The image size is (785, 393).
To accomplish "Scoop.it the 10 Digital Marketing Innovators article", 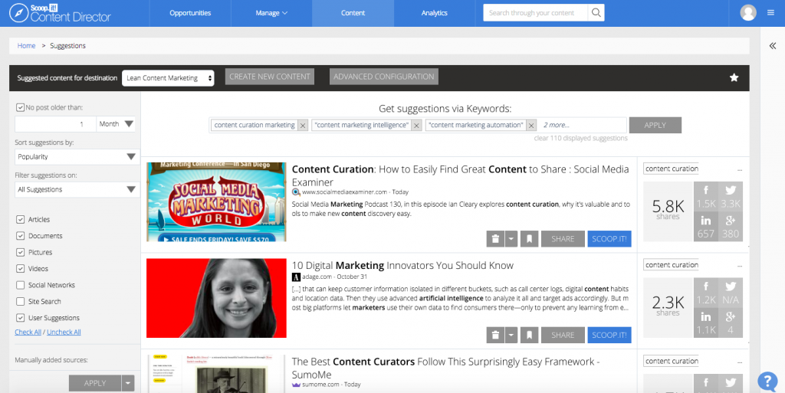I will (609, 335).
